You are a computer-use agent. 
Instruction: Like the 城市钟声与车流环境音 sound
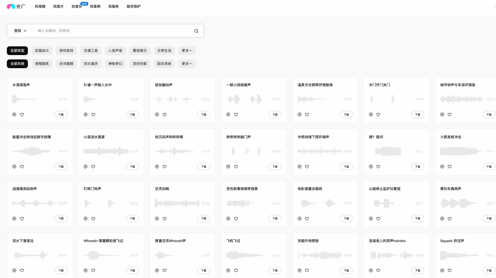(x=450, y=114)
